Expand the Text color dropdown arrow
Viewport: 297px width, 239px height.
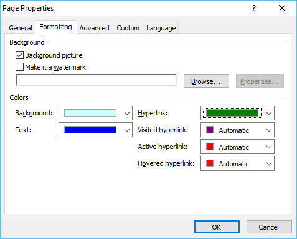coord(127,130)
